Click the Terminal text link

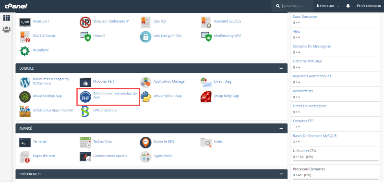pos(39,142)
